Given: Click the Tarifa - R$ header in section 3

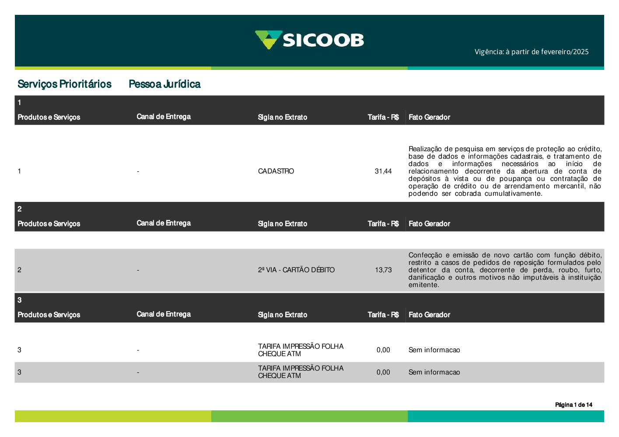Looking at the screenshot, I should [x=383, y=315].
